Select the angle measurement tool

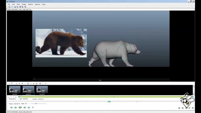[x=34, y=83]
